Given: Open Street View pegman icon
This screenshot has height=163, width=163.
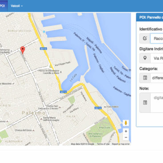Looking at the screenshot, I should click(x=126, y=123).
